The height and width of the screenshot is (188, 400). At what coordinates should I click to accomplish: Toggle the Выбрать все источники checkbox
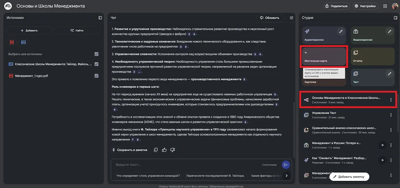[x=96, y=54]
